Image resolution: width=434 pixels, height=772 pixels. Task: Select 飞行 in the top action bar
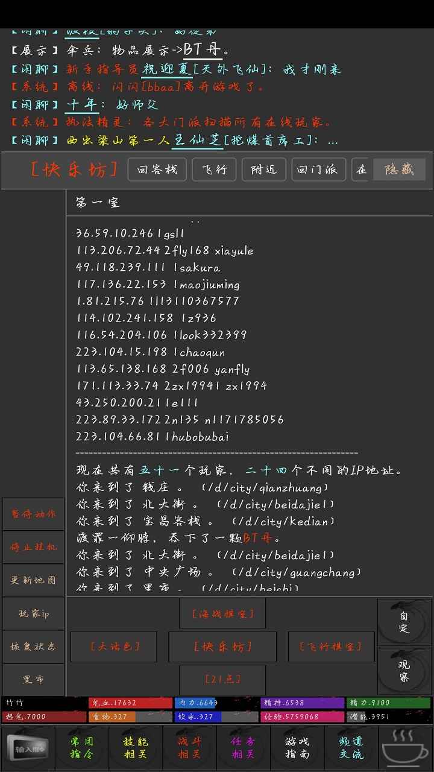(214, 170)
